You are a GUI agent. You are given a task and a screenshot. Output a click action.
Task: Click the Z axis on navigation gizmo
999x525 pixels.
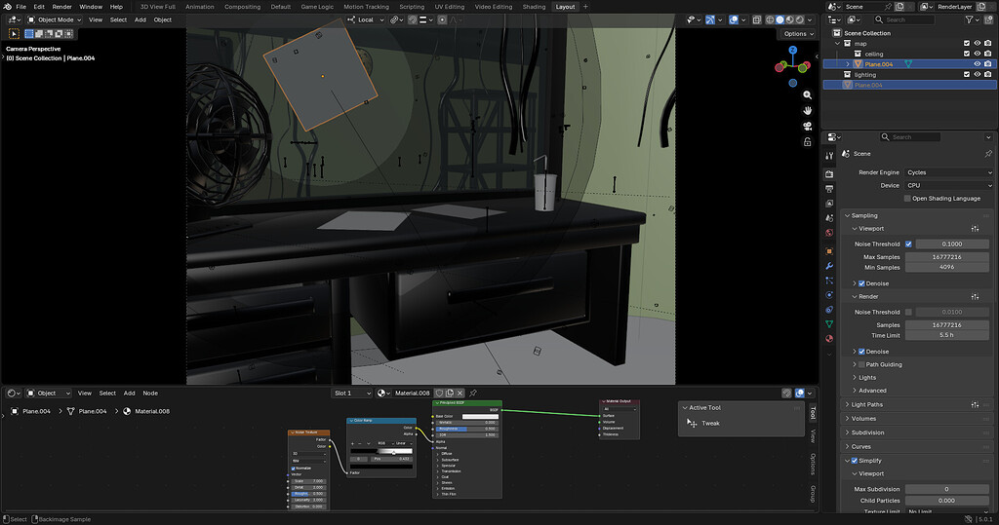pos(792,50)
